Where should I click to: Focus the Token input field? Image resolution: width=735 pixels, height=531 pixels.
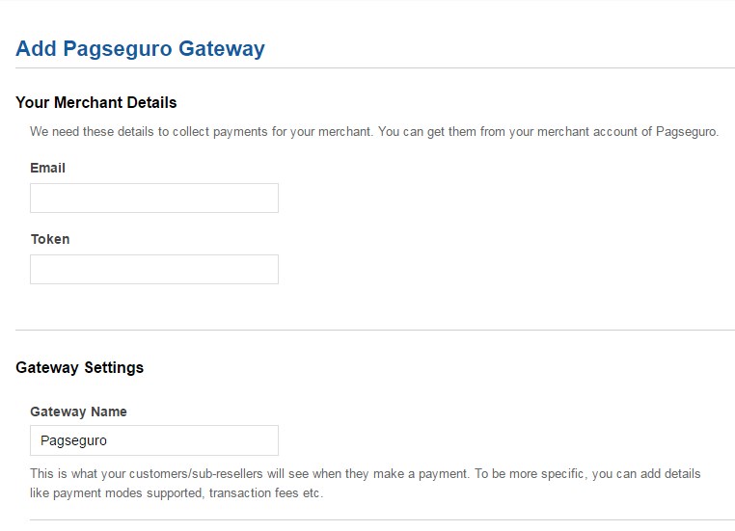pyautogui.click(x=154, y=270)
